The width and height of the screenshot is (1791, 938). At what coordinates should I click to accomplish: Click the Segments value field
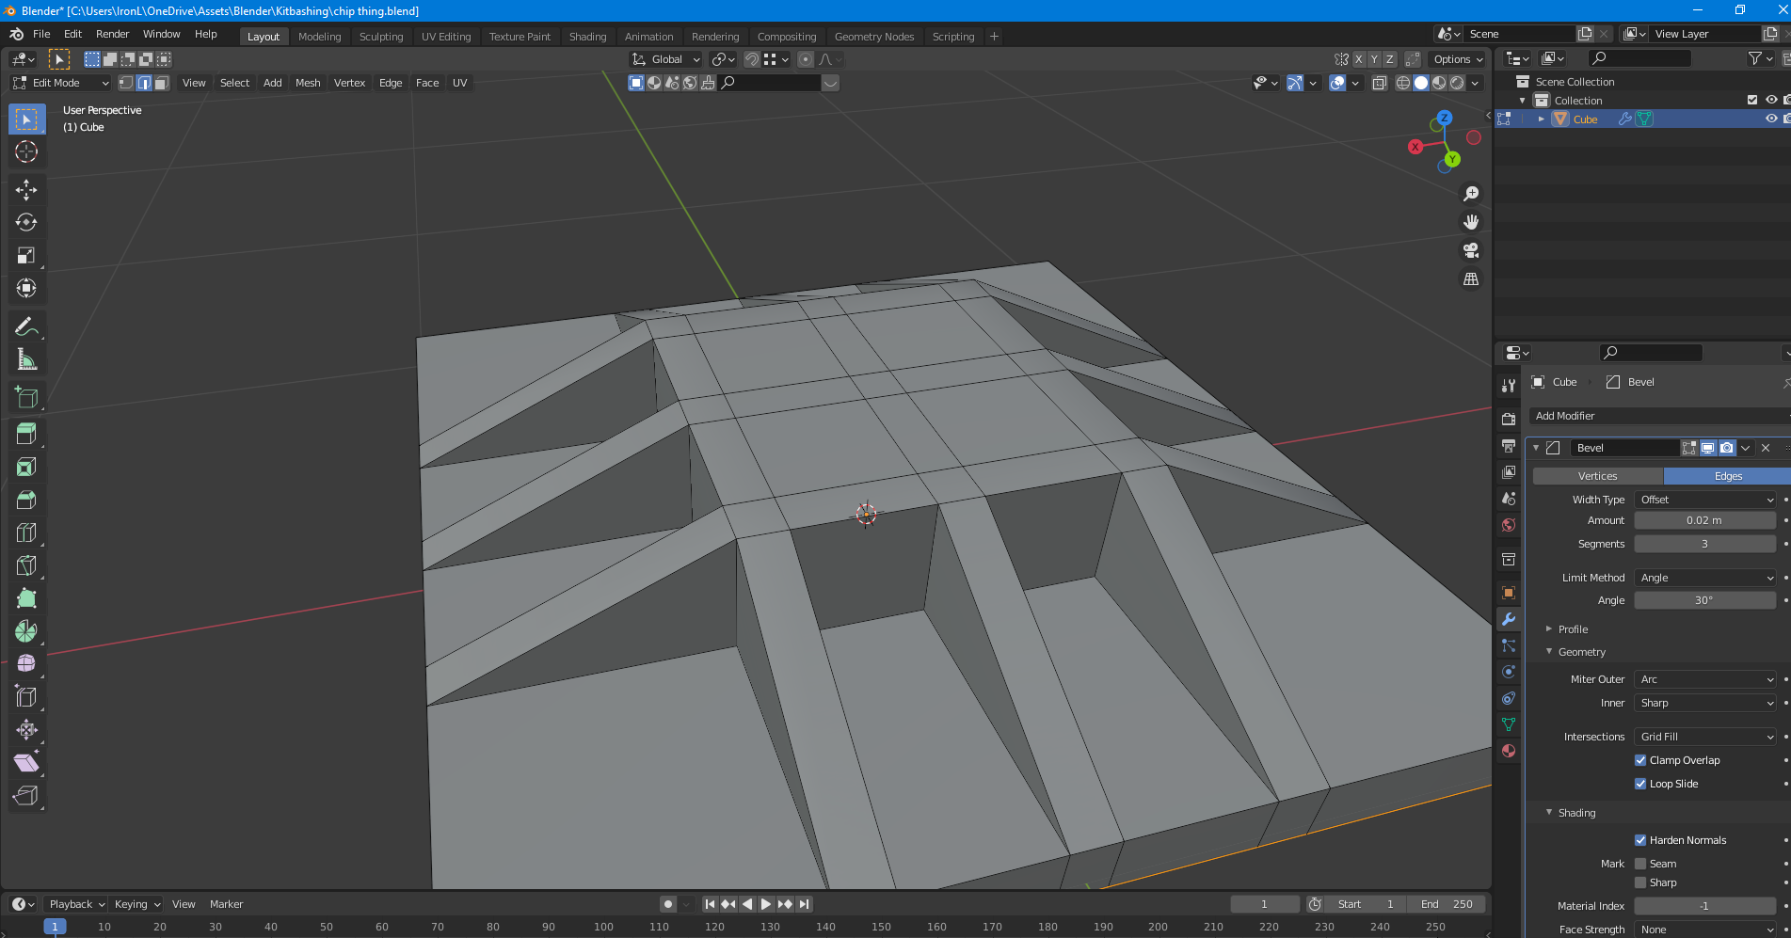click(x=1705, y=544)
